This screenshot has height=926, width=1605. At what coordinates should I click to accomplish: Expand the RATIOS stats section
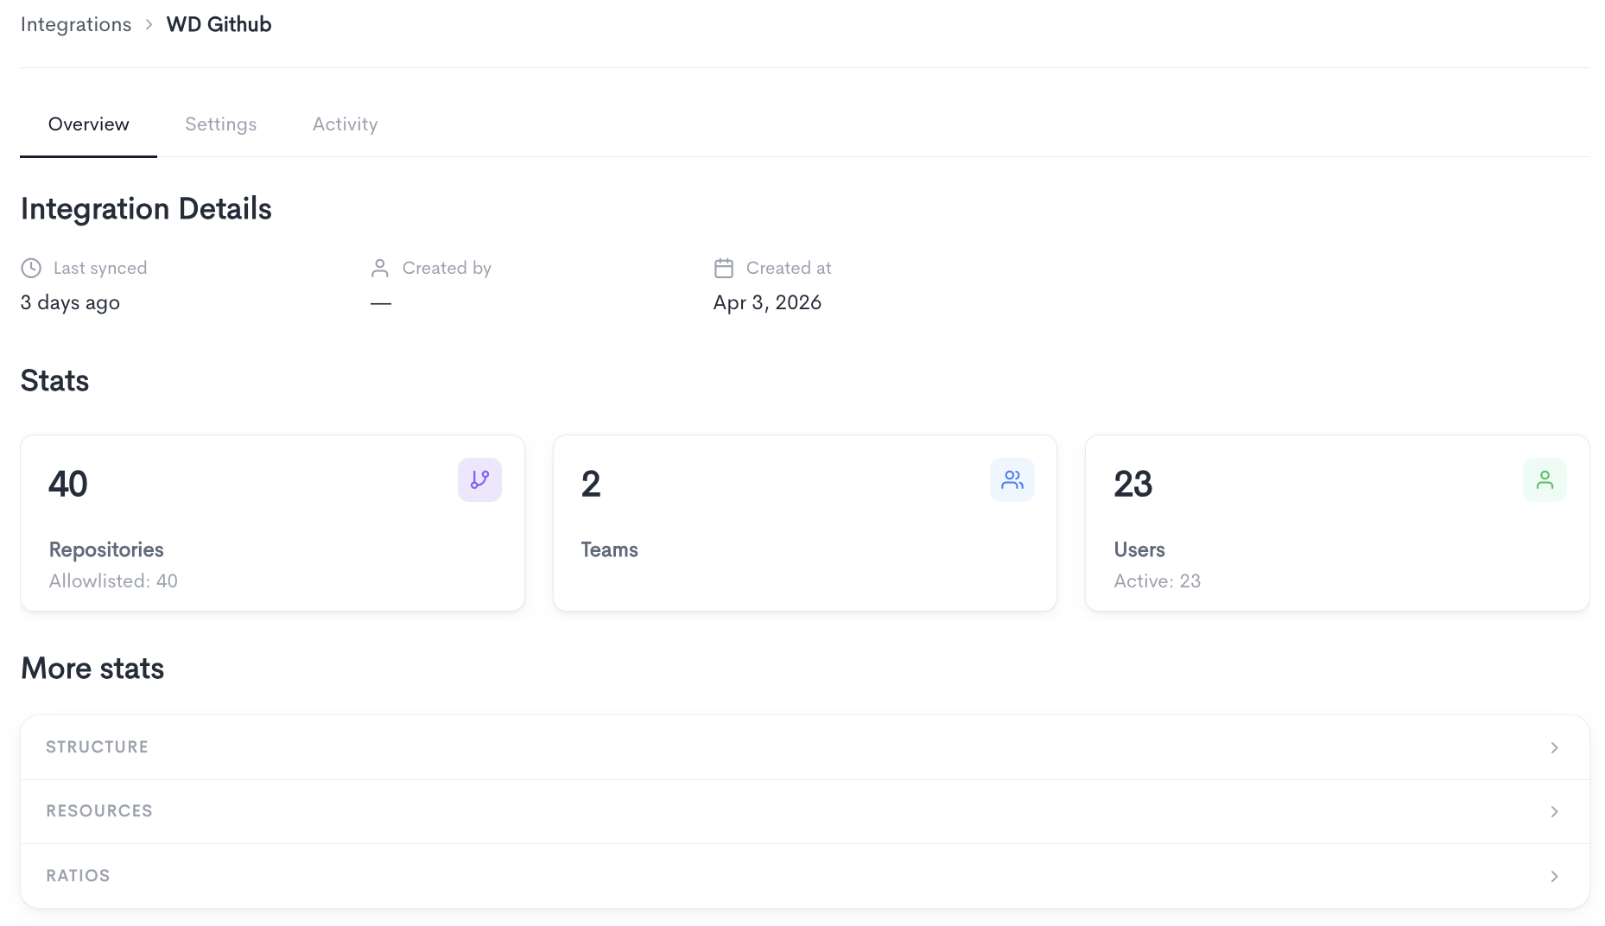804,876
